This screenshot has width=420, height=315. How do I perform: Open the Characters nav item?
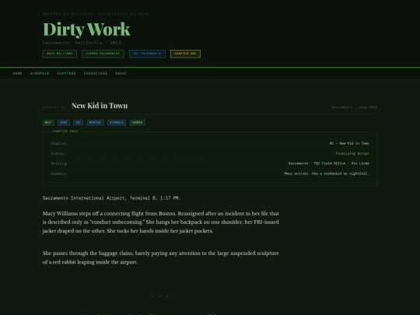tap(96, 73)
